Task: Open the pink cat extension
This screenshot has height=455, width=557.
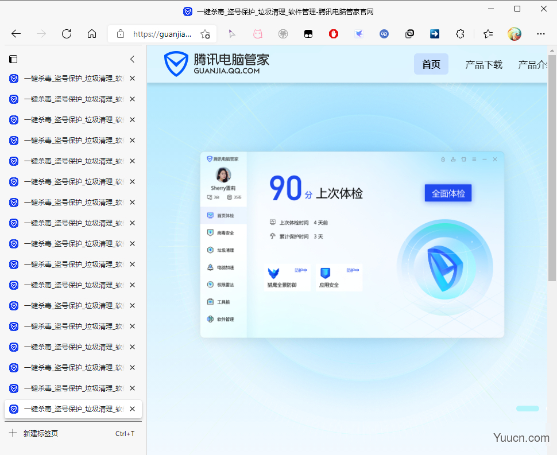Action: (258, 34)
